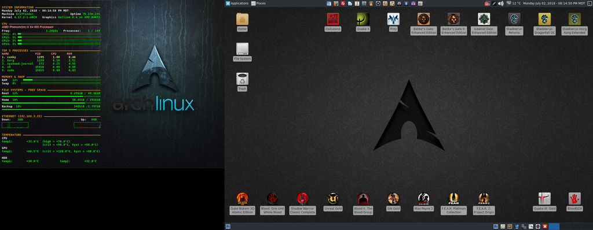
Task: Click the volume speaker icon in tray
Action: coord(501,3)
